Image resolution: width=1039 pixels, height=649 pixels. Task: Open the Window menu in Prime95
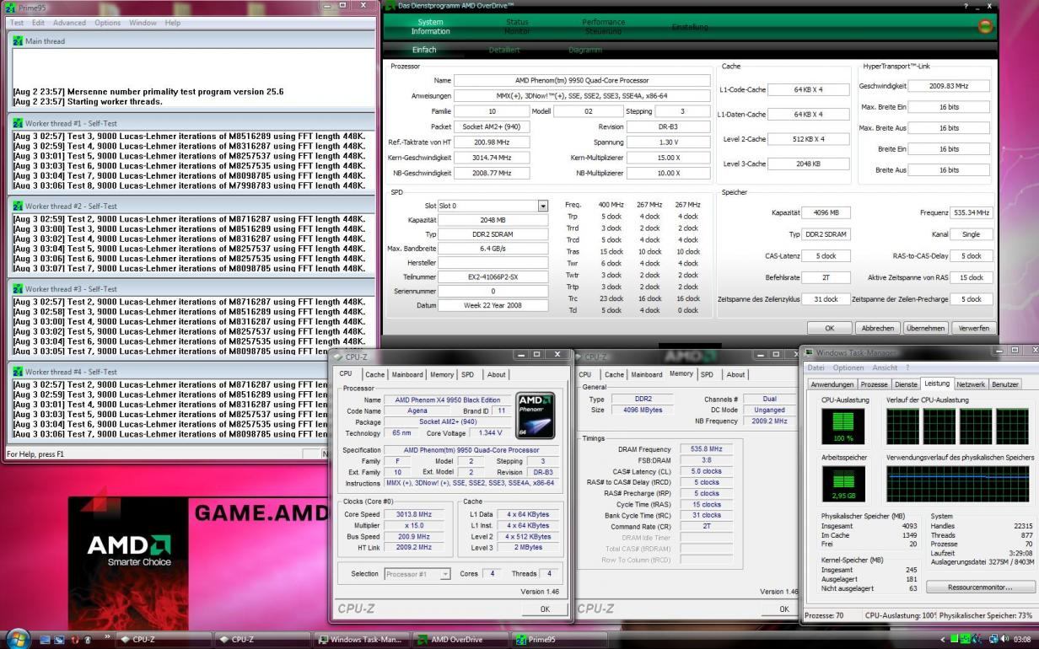[x=143, y=23]
